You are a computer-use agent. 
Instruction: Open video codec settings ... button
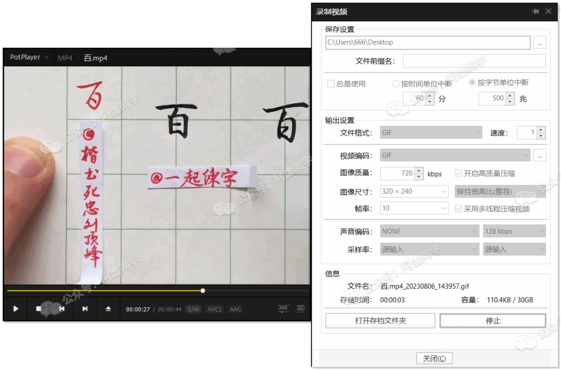click(x=540, y=155)
